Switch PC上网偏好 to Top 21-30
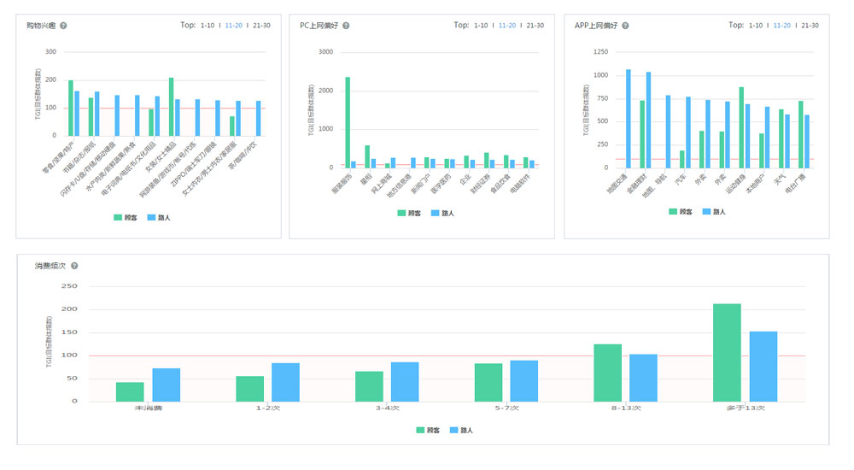The height and width of the screenshot is (470, 854). (535, 26)
